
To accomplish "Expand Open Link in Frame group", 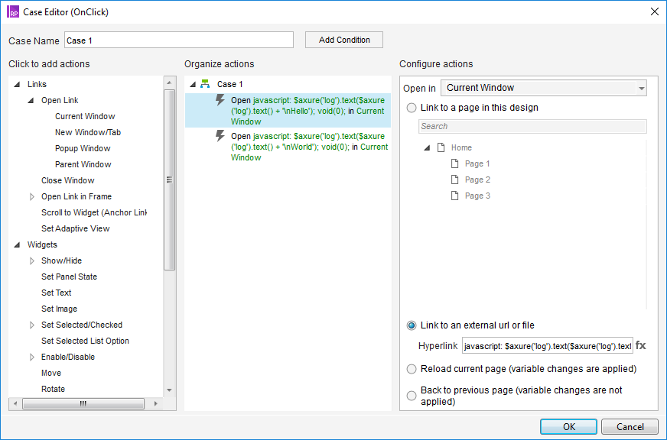I will [x=32, y=196].
